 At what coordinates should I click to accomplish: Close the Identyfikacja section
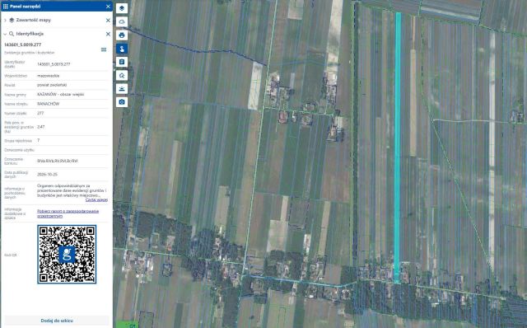click(x=108, y=34)
